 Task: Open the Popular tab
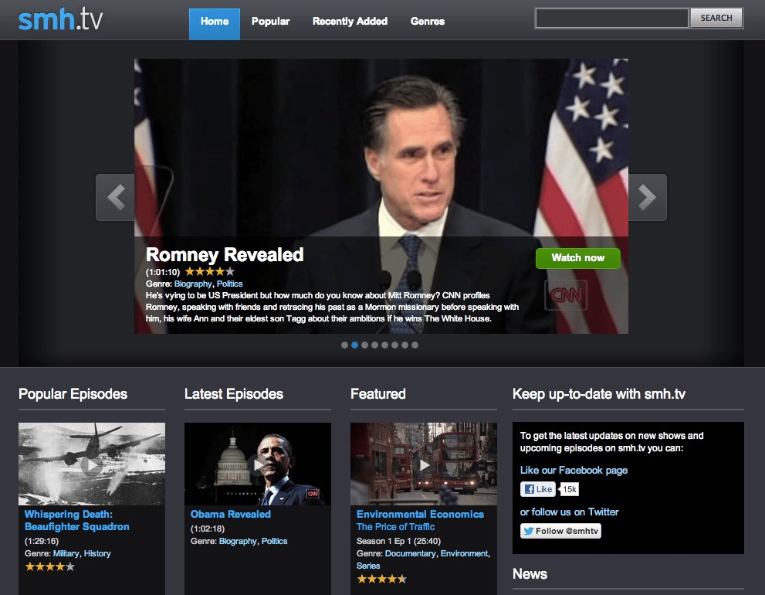[x=271, y=22]
